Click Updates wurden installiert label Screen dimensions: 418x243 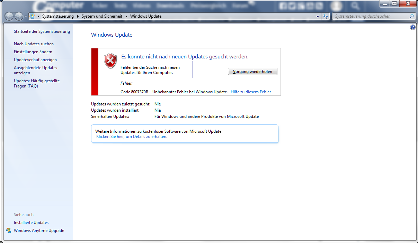[x=115, y=110]
